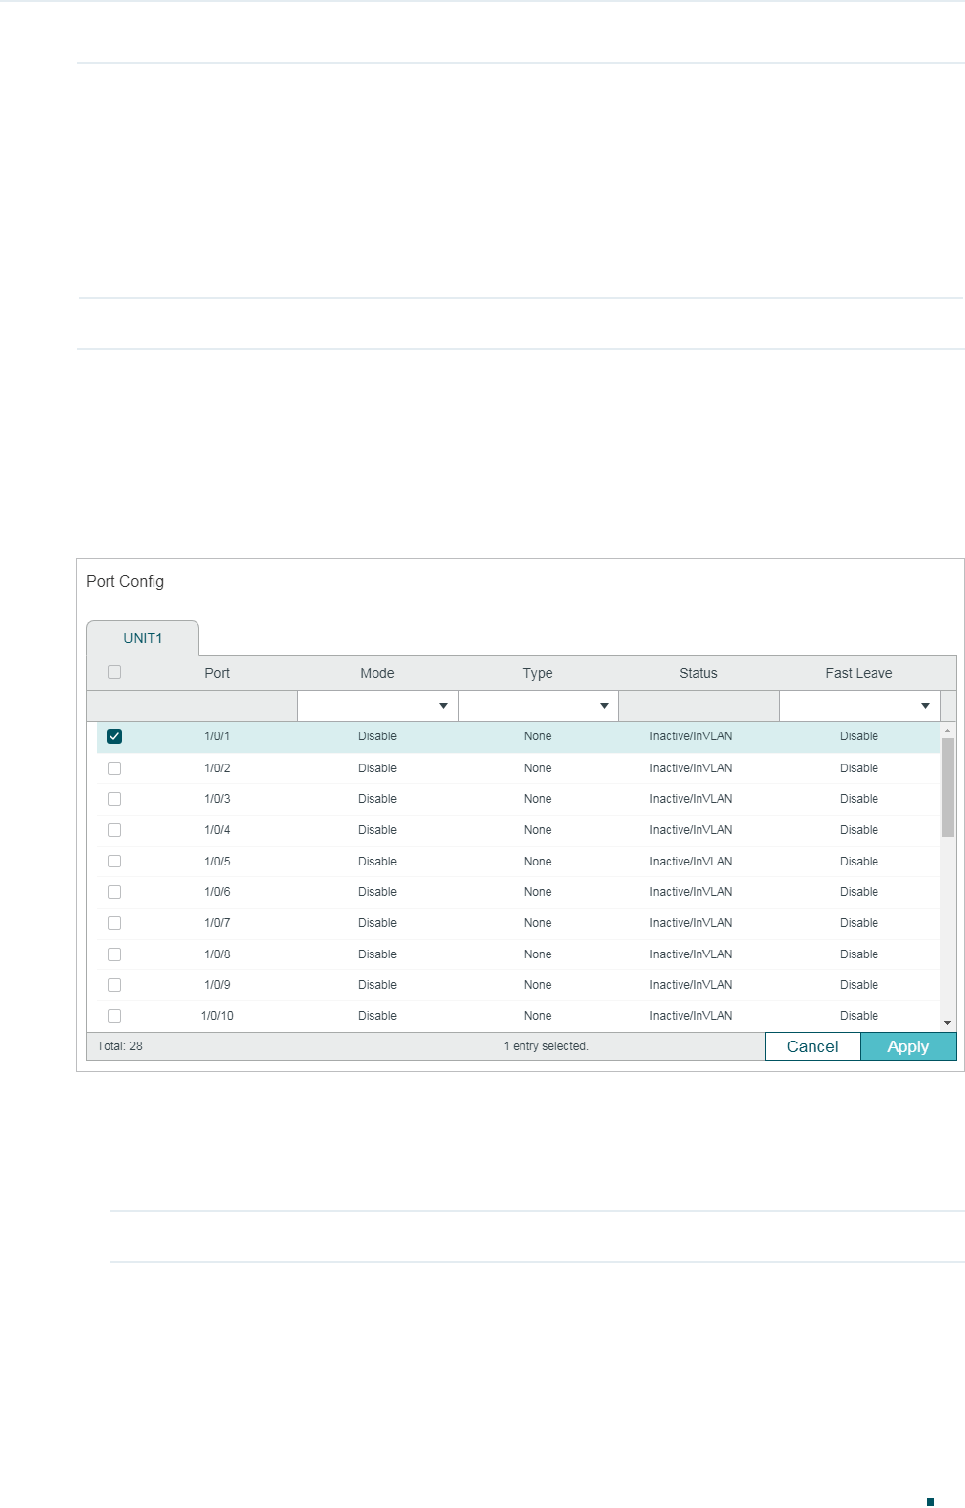Open the Fast Leave filter dropdown
This screenshot has height=1508, width=965.
point(859,706)
